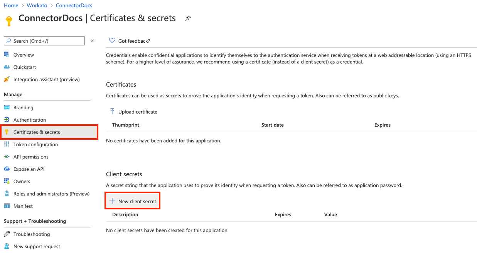Select Certificates & secrets in sidebar
Image resolution: width=477 pixels, height=254 pixels.
[37, 132]
